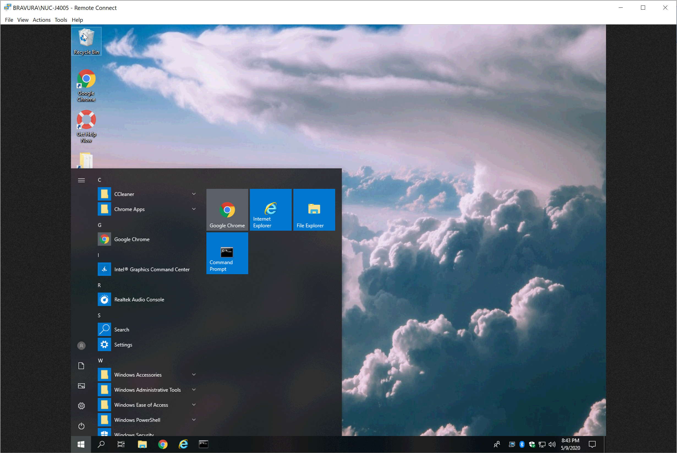Click the letter R group header
The height and width of the screenshot is (453, 677).
pos(99,285)
